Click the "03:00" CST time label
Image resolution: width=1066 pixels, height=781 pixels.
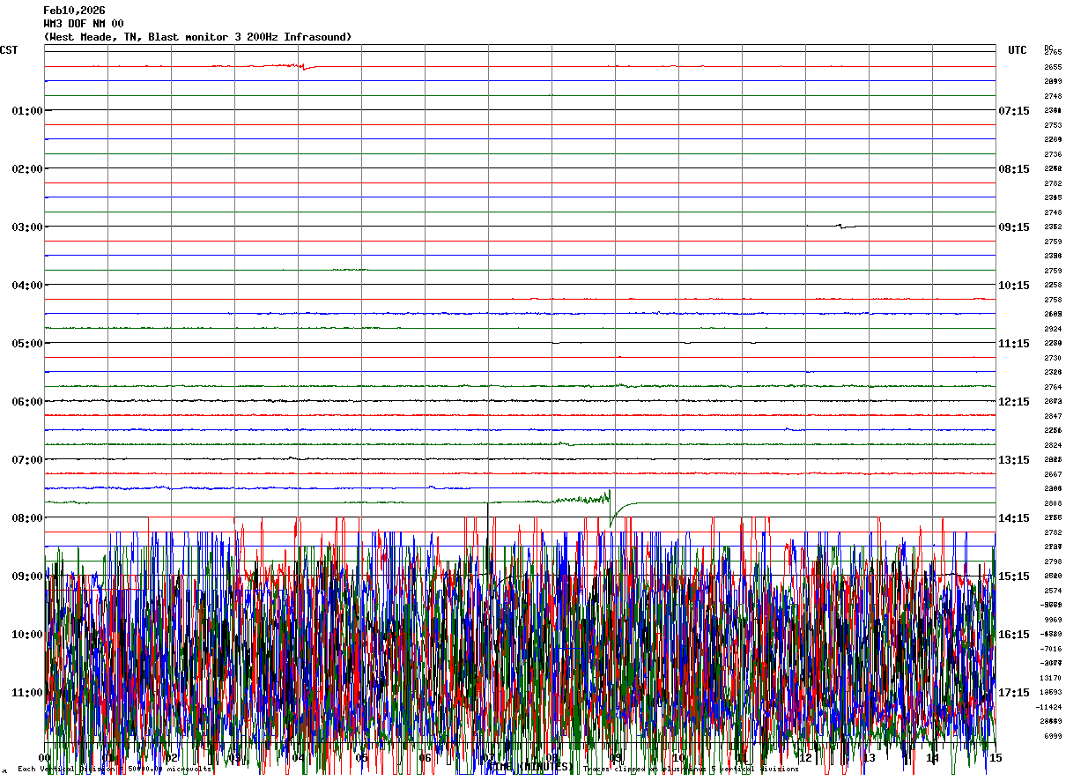(27, 227)
